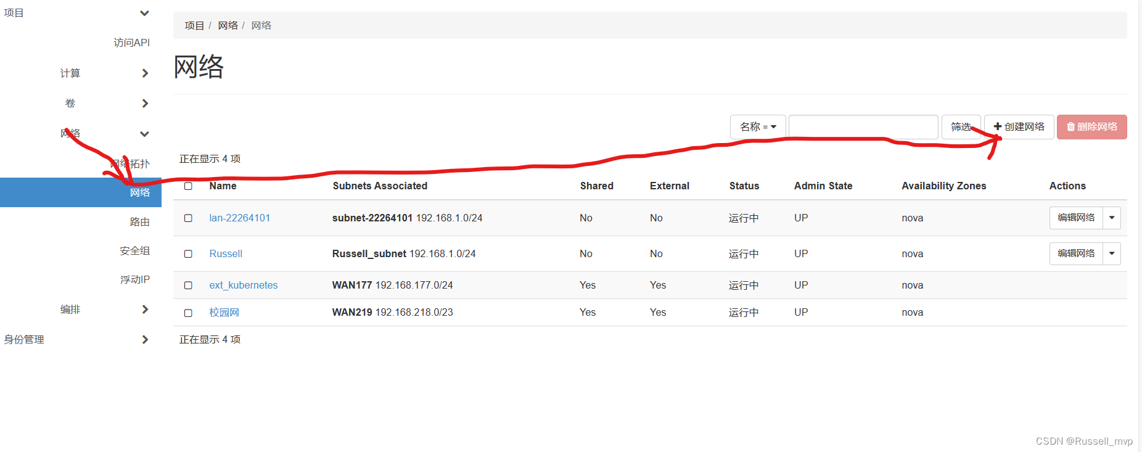Check the 校园网 row checkbox
The image size is (1142, 452).
pos(188,313)
